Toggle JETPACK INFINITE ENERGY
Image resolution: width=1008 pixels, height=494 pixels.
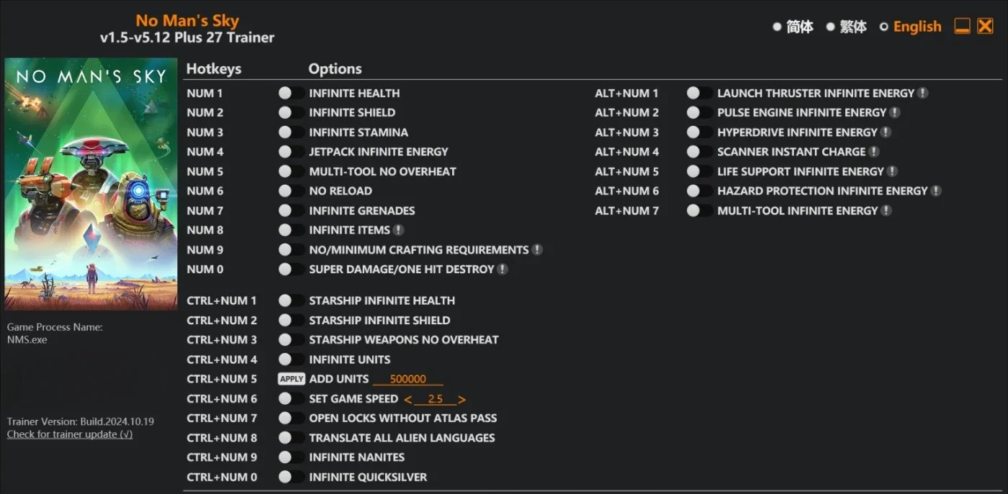pyautogui.click(x=292, y=152)
